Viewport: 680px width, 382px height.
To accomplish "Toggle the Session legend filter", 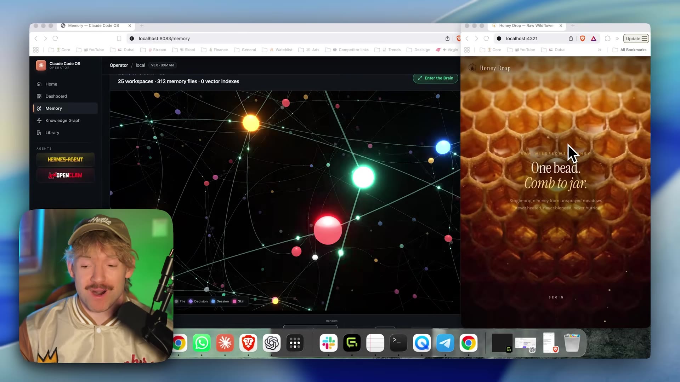I will click(x=220, y=301).
